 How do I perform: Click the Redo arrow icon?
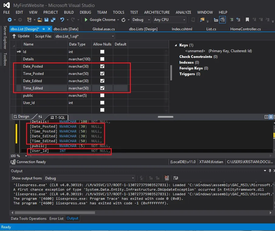point(73,20)
